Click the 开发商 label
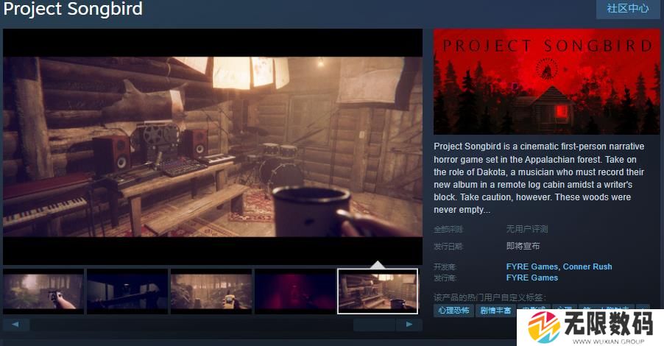 (x=445, y=266)
